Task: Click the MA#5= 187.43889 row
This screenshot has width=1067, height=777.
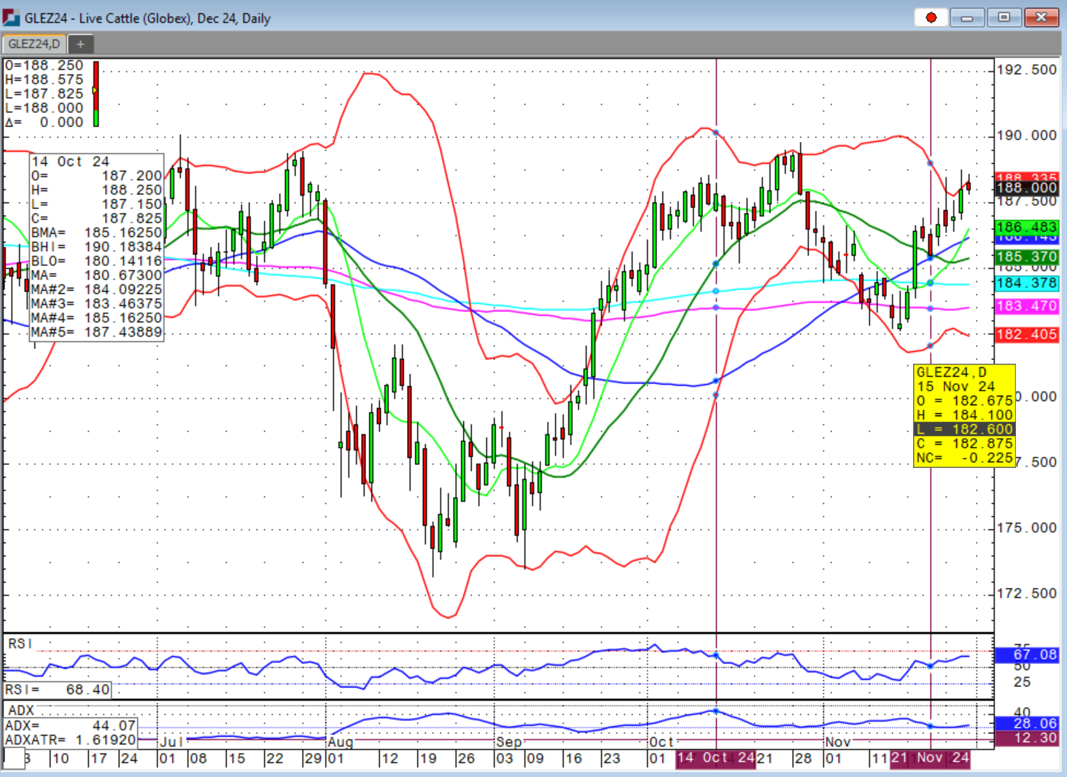Action: coord(97,332)
